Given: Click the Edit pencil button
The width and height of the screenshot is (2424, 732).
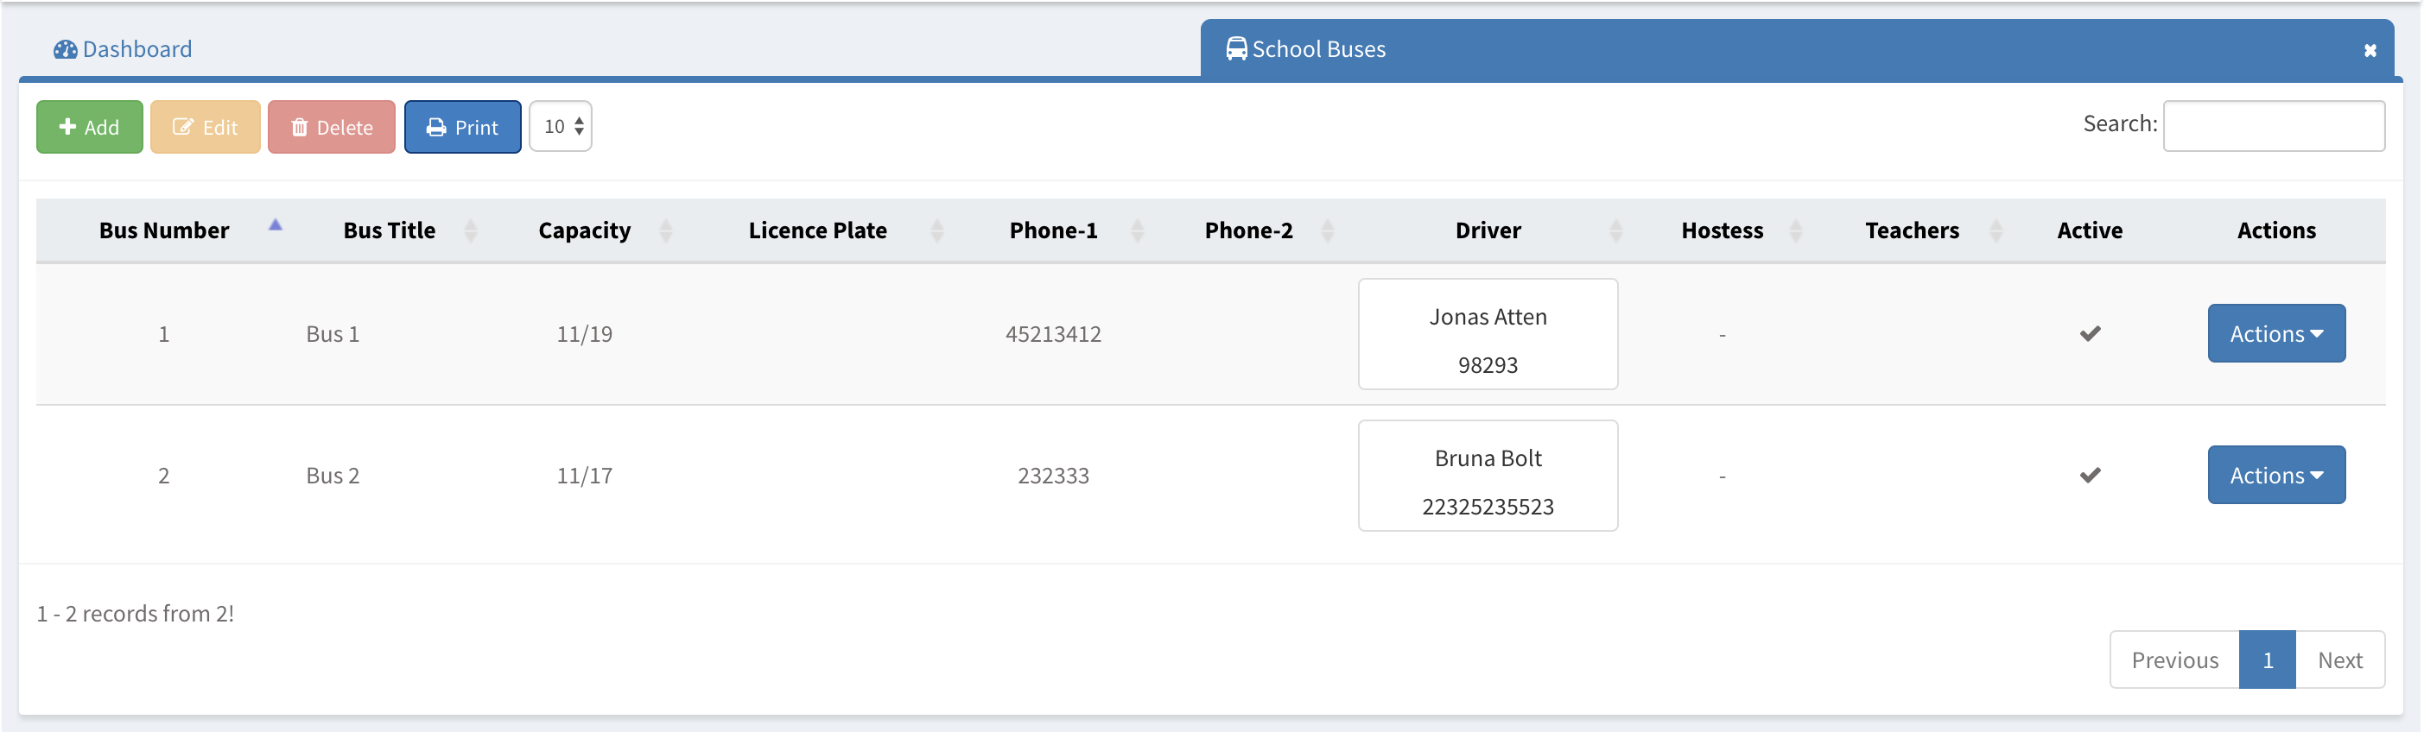Looking at the screenshot, I should 205,127.
